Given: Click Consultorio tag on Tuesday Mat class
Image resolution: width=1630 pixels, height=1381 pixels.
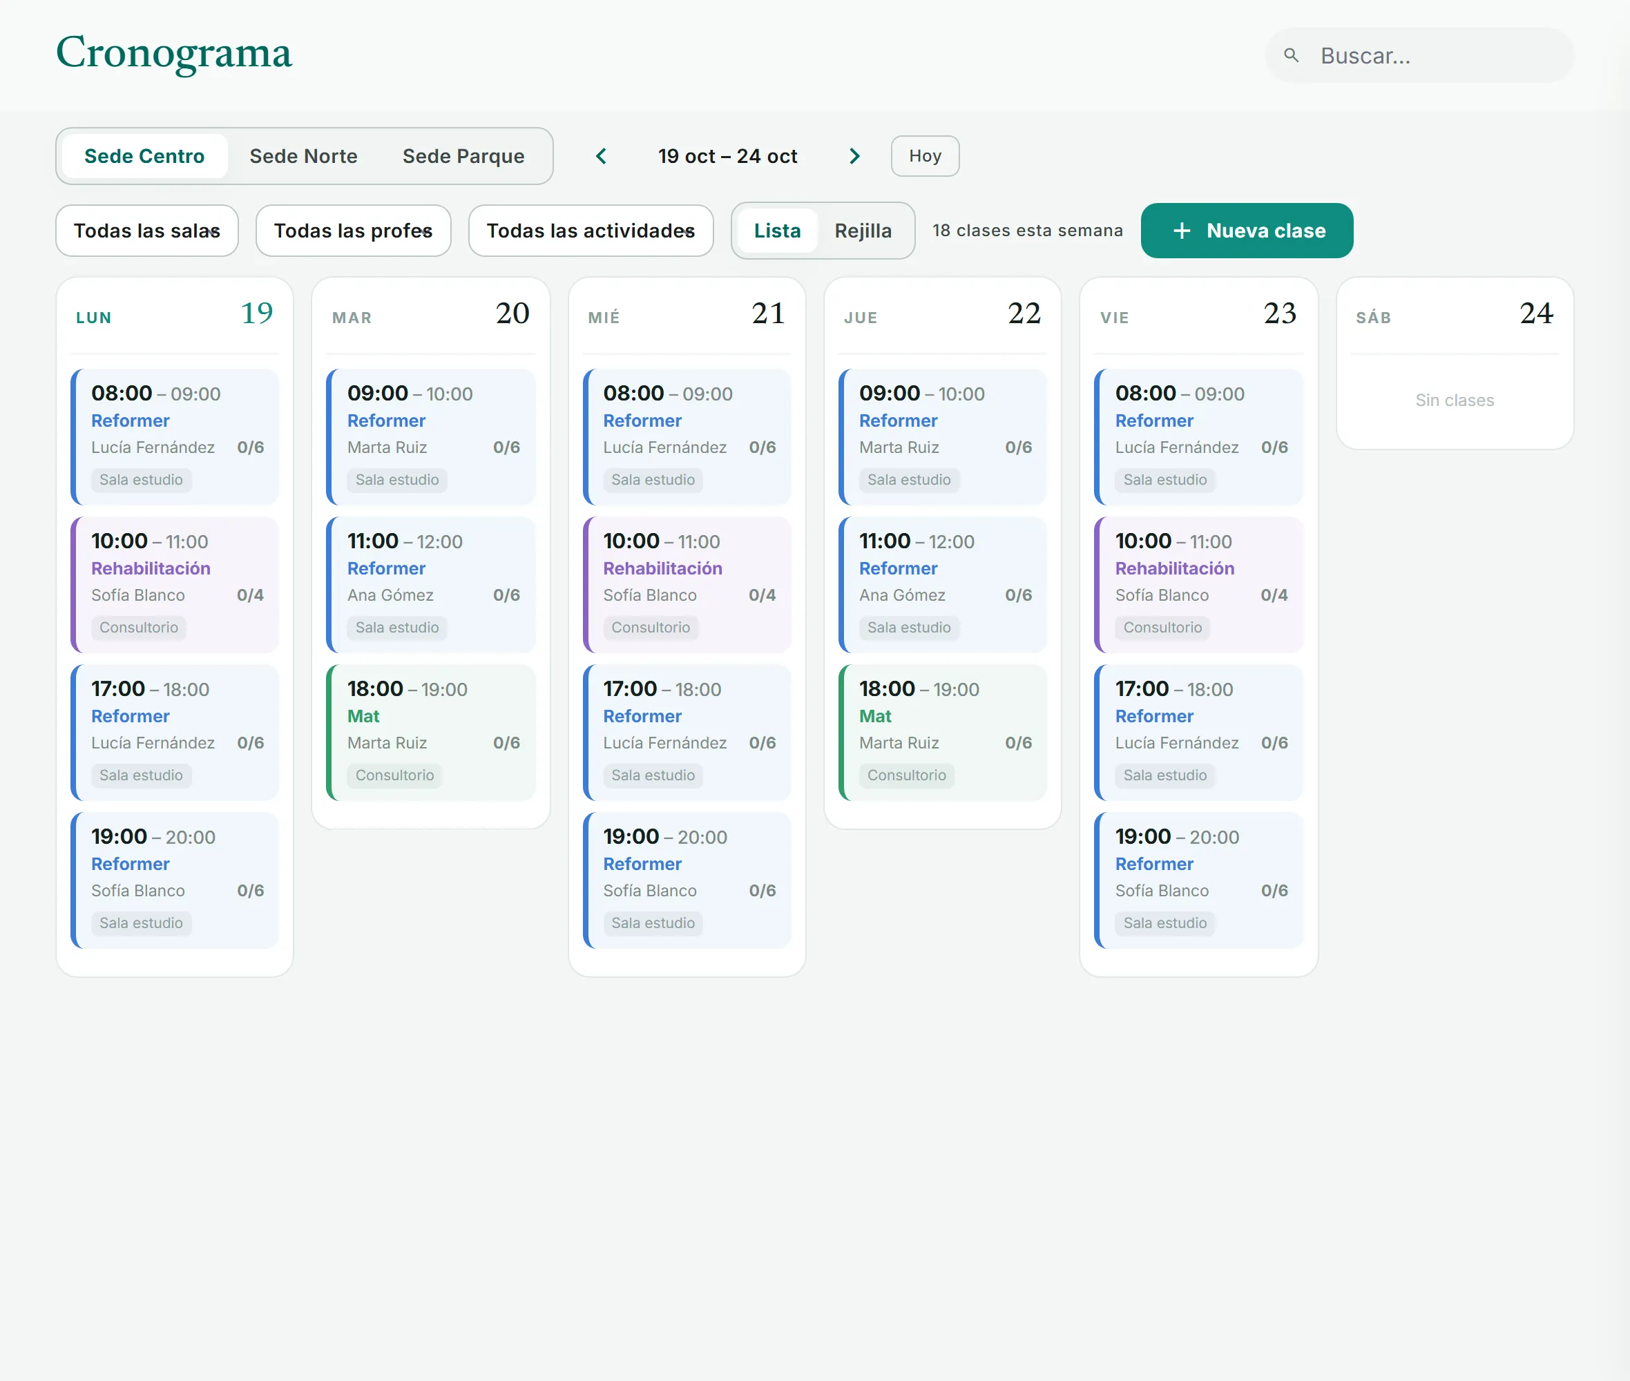Looking at the screenshot, I should coord(394,775).
